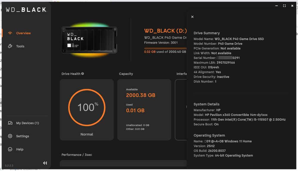Click the version number 5.2.2.3
Image resolution: width=298 pixels, height=171 pixels.
(9, 166)
